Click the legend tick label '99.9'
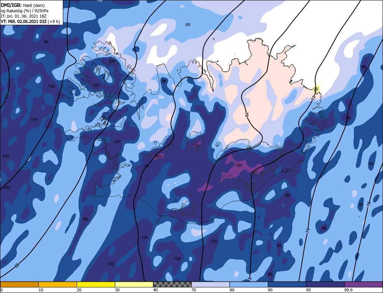The image size is (383, 293). (x=348, y=290)
